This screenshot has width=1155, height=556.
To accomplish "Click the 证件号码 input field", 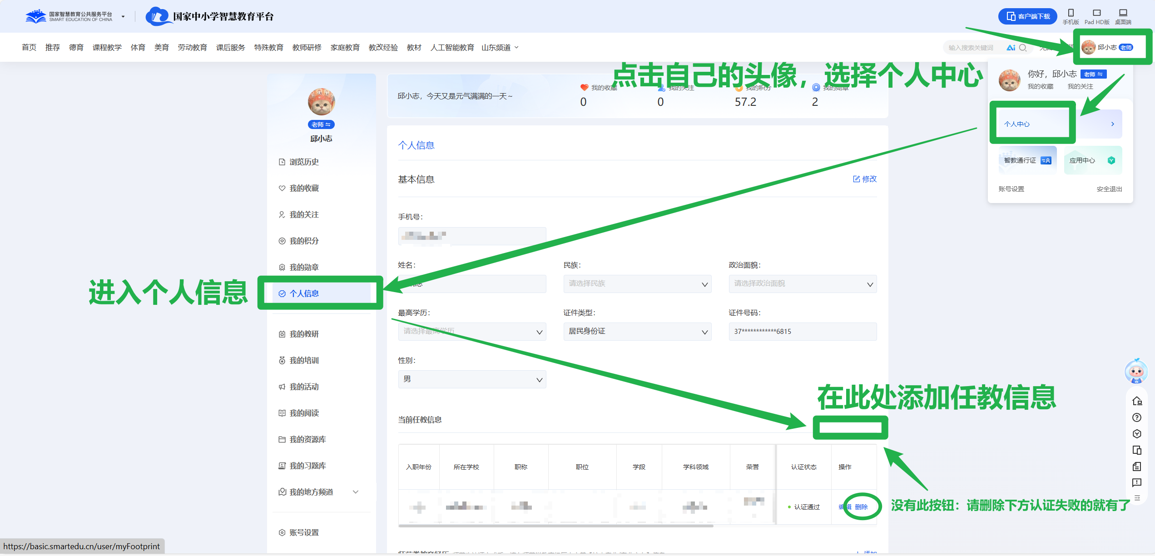I will 802,332.
